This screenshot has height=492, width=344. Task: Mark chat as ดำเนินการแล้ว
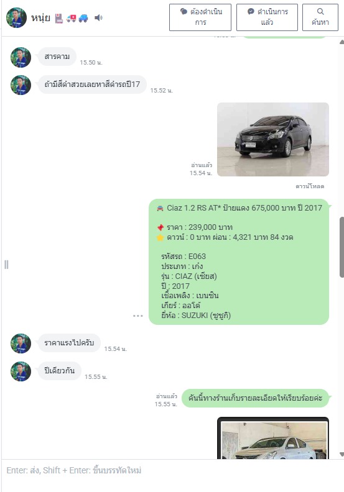[267, 17]
